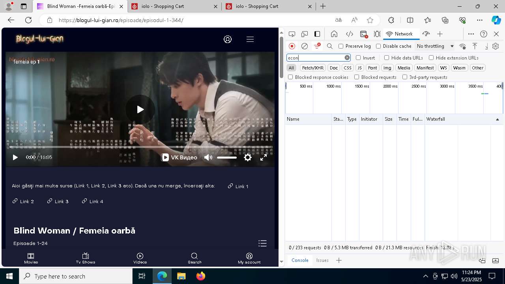Clear the network log
Image resolution: width=505 pixels, height=284 pixels.
(x=305, y=46)
